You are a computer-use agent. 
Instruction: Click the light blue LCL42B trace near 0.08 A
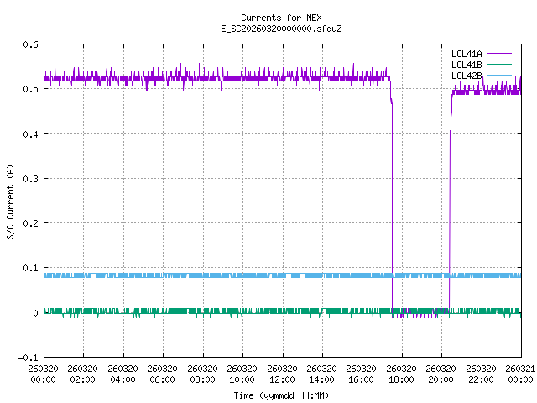[x=210, y=275]
